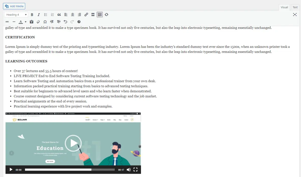Click 'Practical assignments at the end' bullet

tap(50, 101)
